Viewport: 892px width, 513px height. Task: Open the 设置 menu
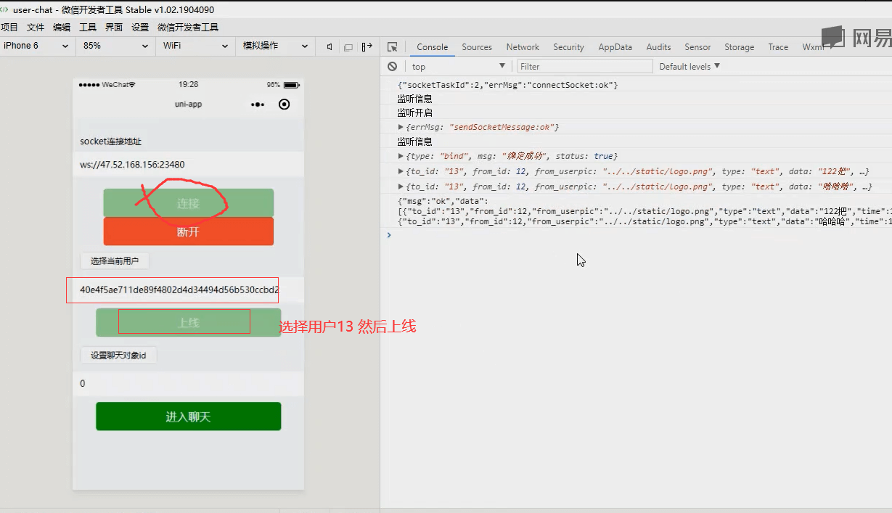140,28
